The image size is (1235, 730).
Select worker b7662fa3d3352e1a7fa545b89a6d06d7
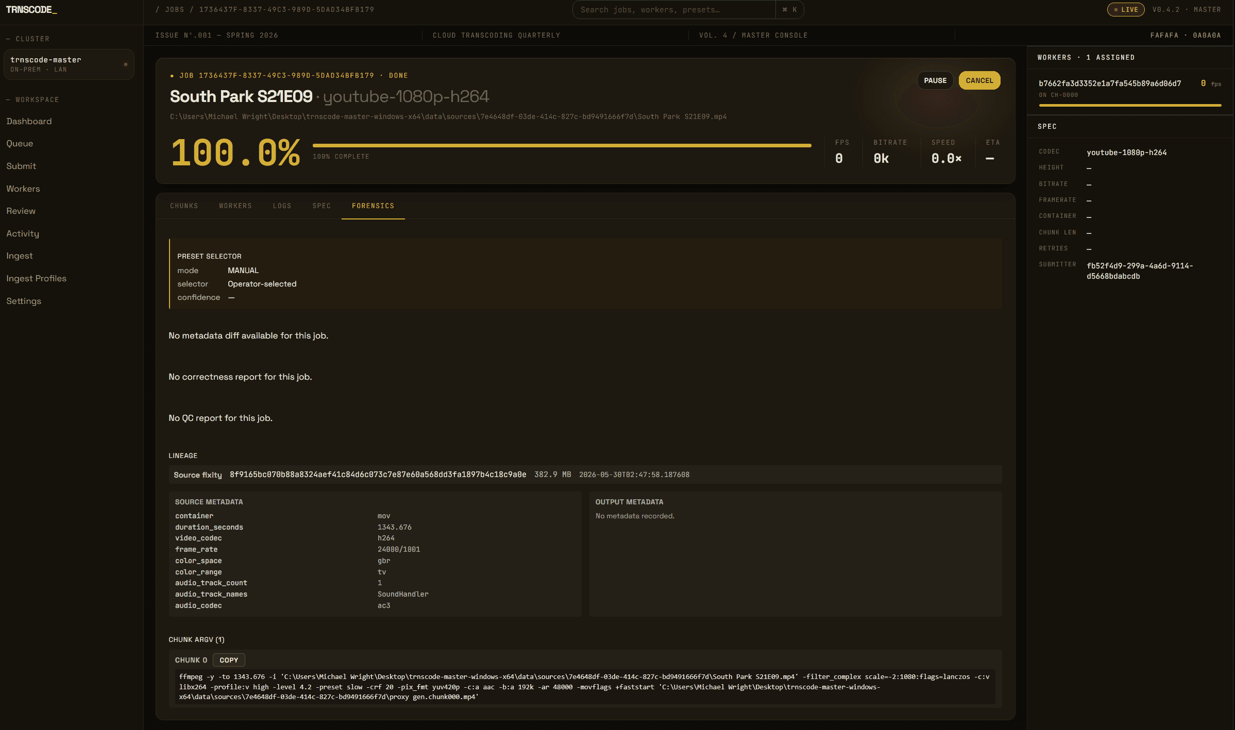(x=1110, y=83)
